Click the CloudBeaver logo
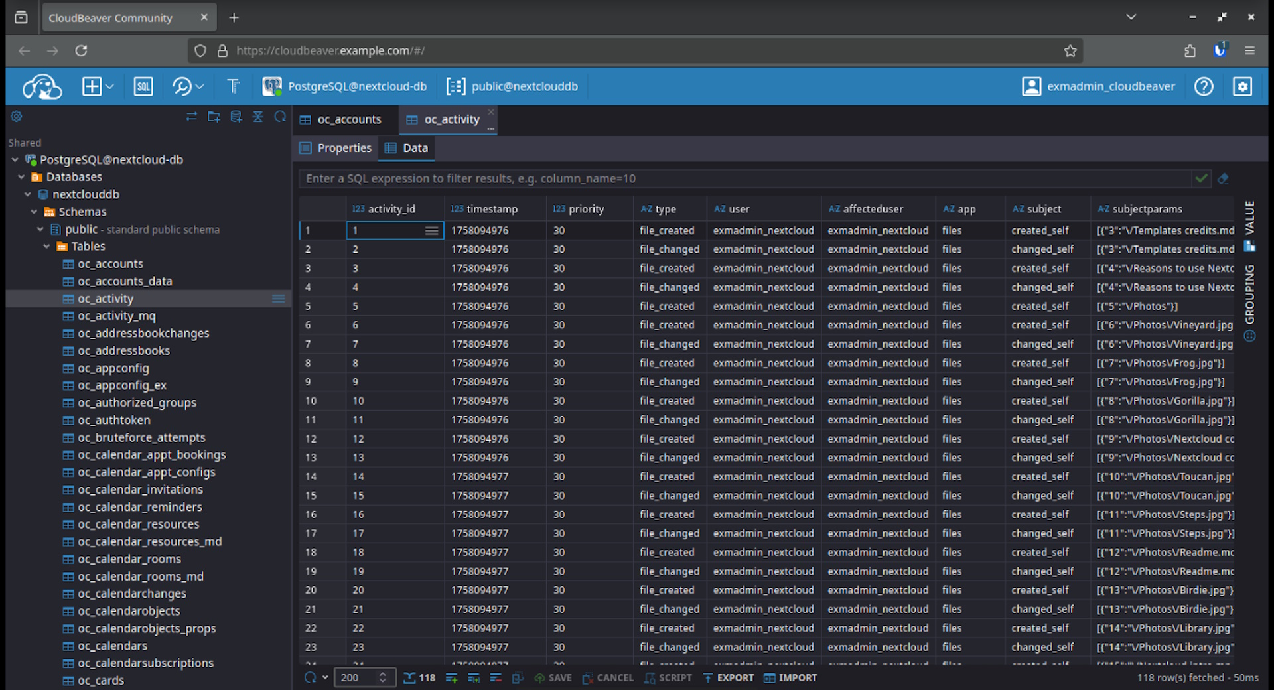Screen dimensions: 1274x690 (x=41, y=86)
